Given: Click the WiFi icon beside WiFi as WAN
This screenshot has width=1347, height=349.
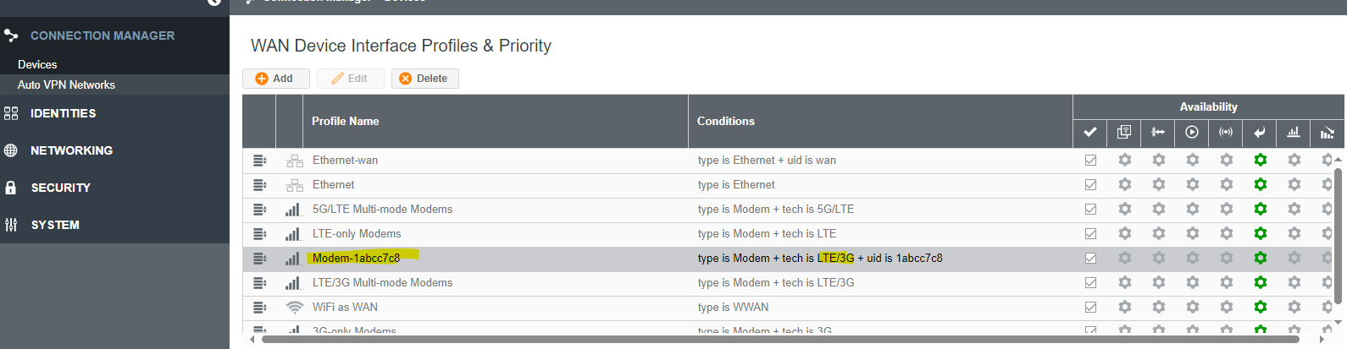Looking at the screenshot, I should [294, 308].
